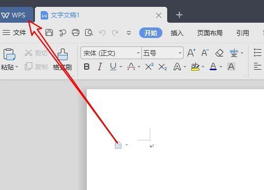This screenshot has width=264, height=190.
Task: Click the left align text icon
Action: coord(258,66)
